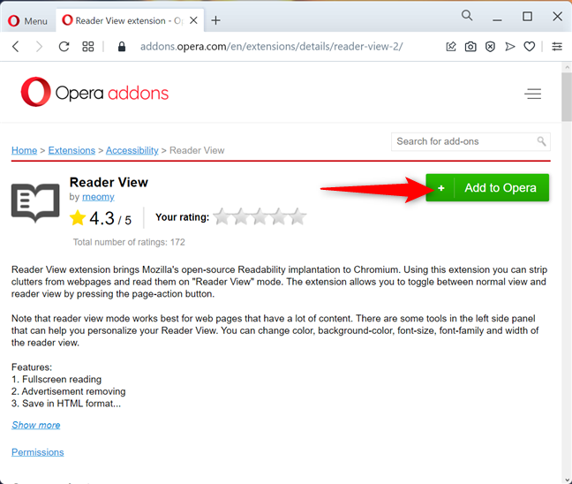Click the yellow average rating star
This screenshot has height=484, width=572.
click(78, 218)
